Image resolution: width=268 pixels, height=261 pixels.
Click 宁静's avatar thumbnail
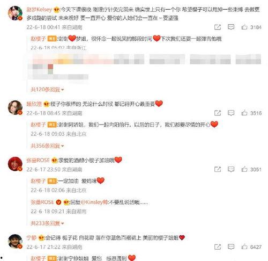pyautogui.click(x=15, y=242)
